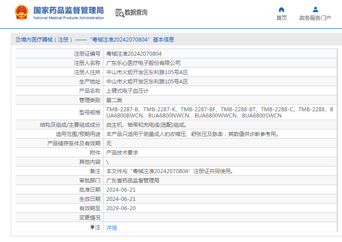The image size is (342, 242).
Task: Click 国家药品监督管理局 site title
Action: [68, 10]
